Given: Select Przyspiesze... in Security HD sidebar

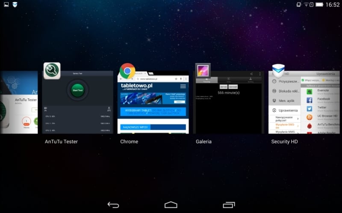Looking at the screenshot, I should click(284, 81).
